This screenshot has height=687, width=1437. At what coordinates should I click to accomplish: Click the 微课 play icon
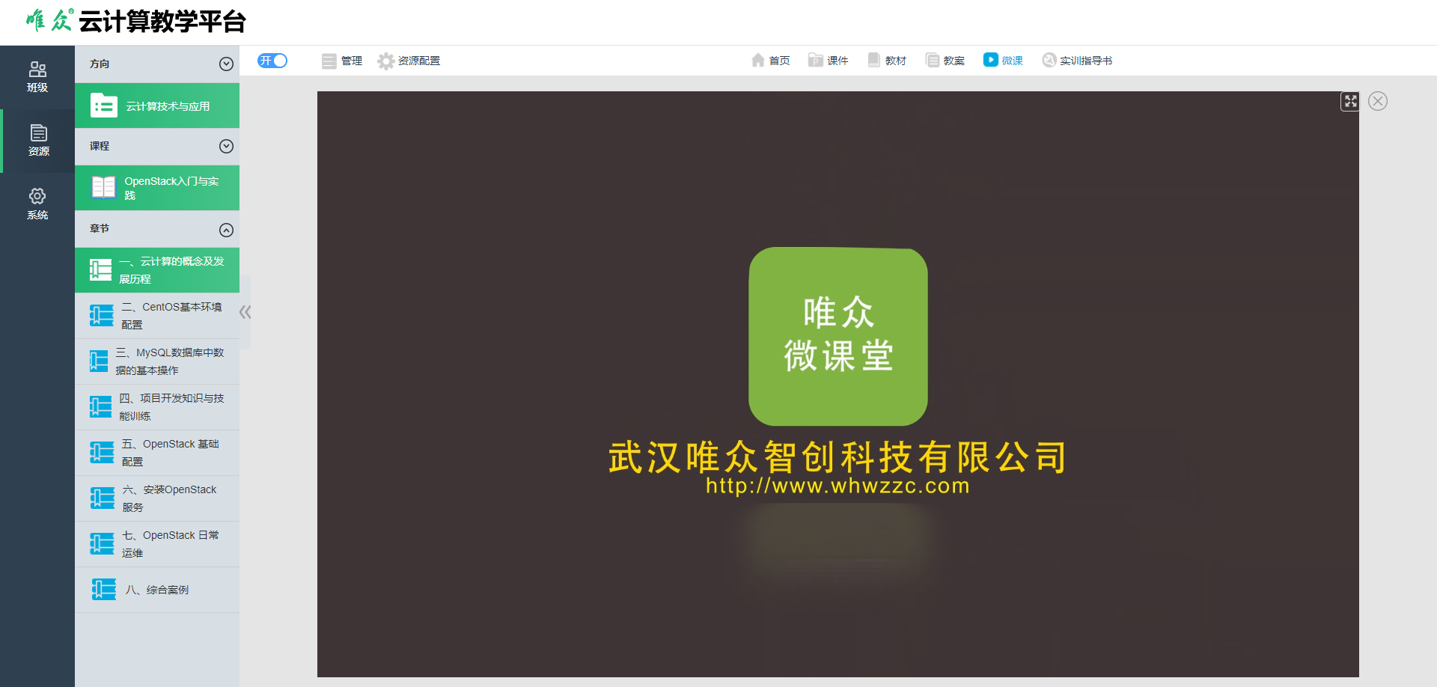[x=990, y=59]
